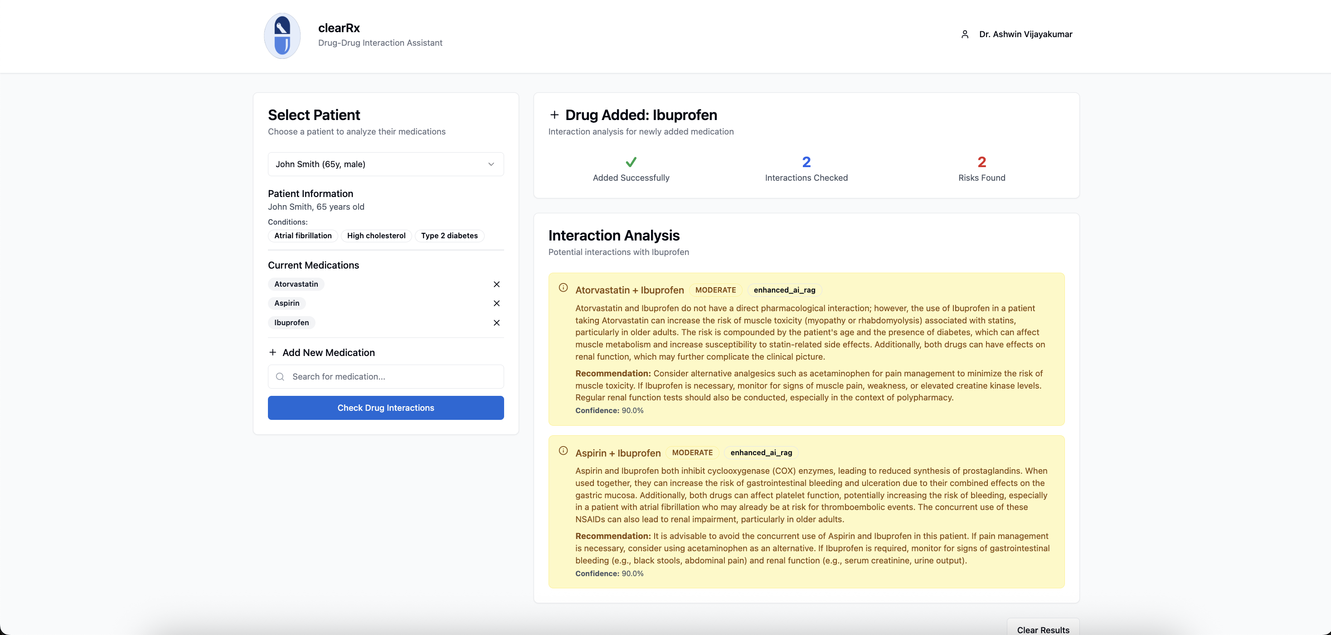The width and height of the screenshot is (1331, 635).
Task: Expand patient selector using chevron arrow
Action: click(491, 164)
